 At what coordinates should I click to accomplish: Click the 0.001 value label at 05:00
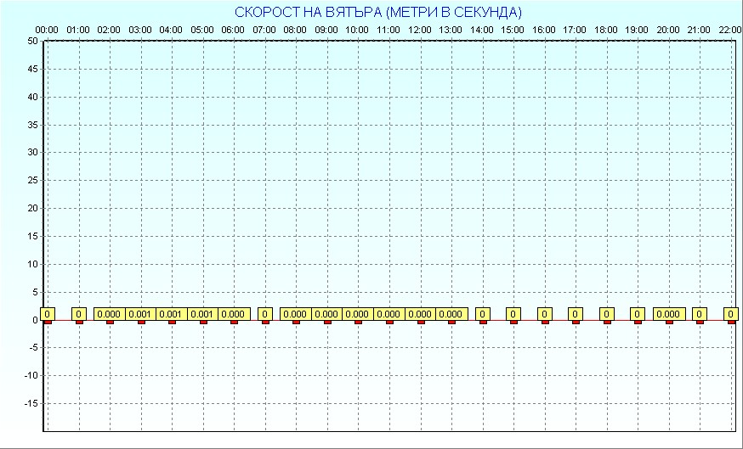tap(202, 314)
